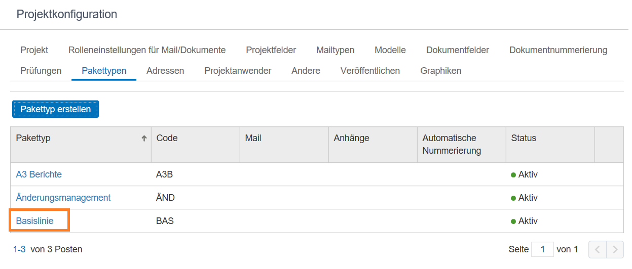
Task: Open the Veröffentlichen tab
Action: tap(370, 71)
